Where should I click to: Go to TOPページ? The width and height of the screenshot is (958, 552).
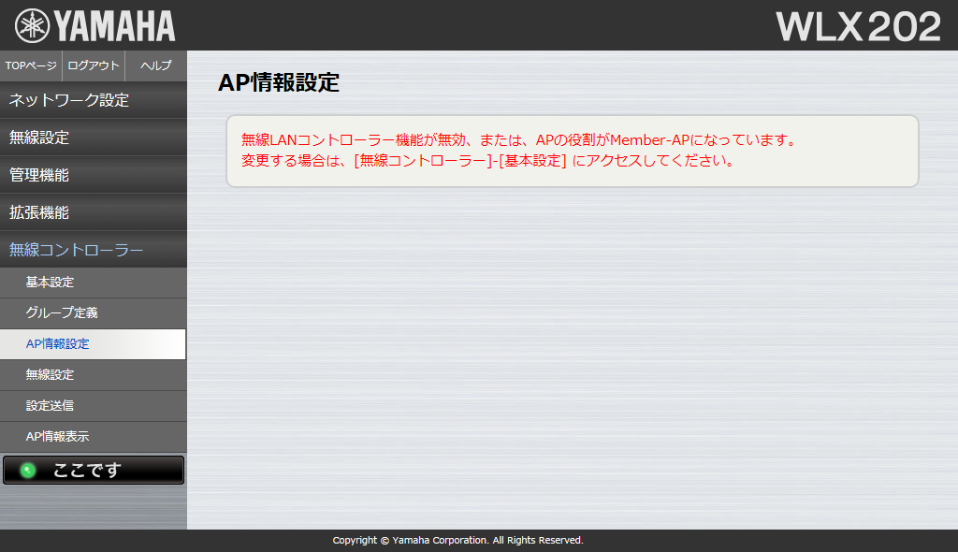(31, 65)
